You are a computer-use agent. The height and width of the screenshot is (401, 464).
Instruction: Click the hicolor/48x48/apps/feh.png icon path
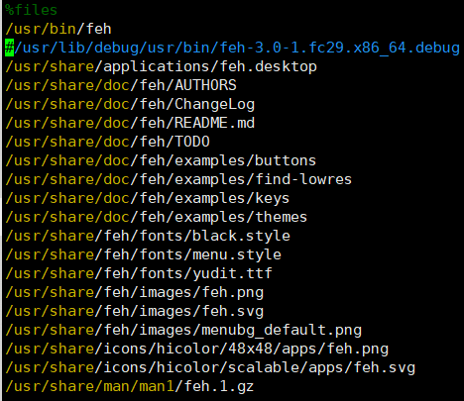point(197,349)
